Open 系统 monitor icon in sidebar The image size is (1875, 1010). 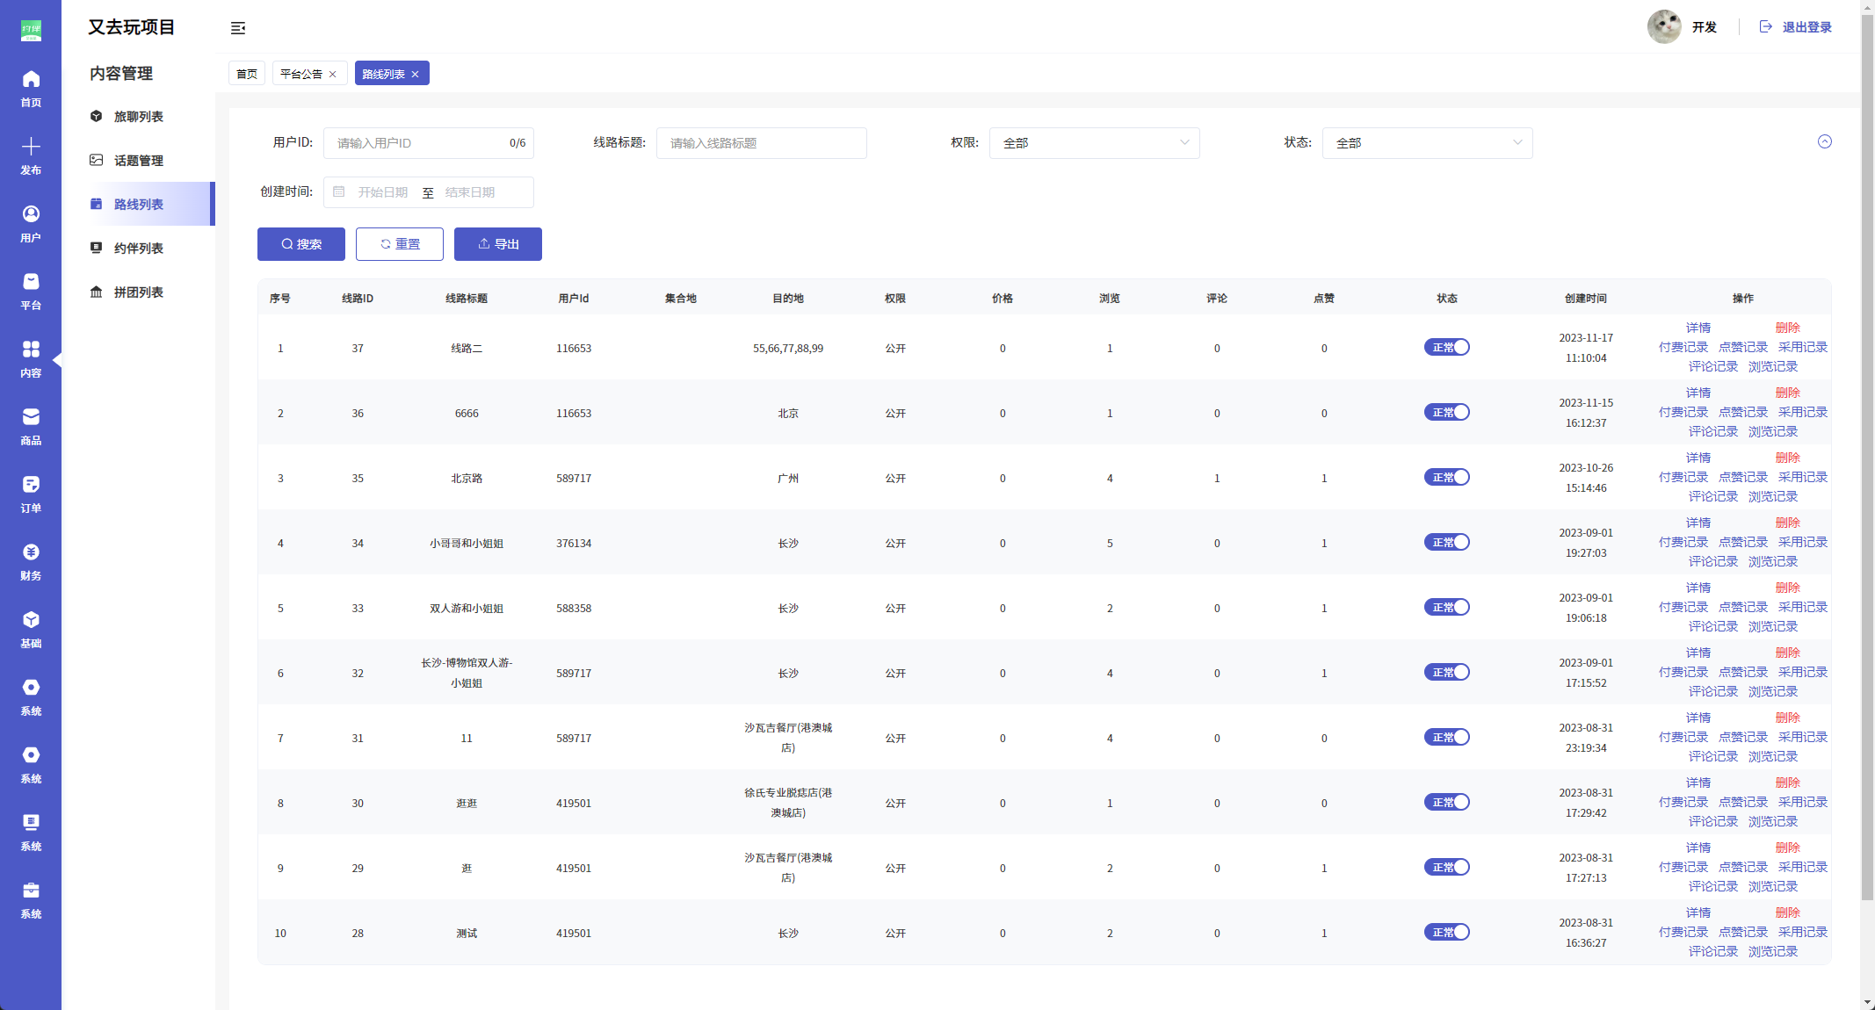click(x=31, y=823)
